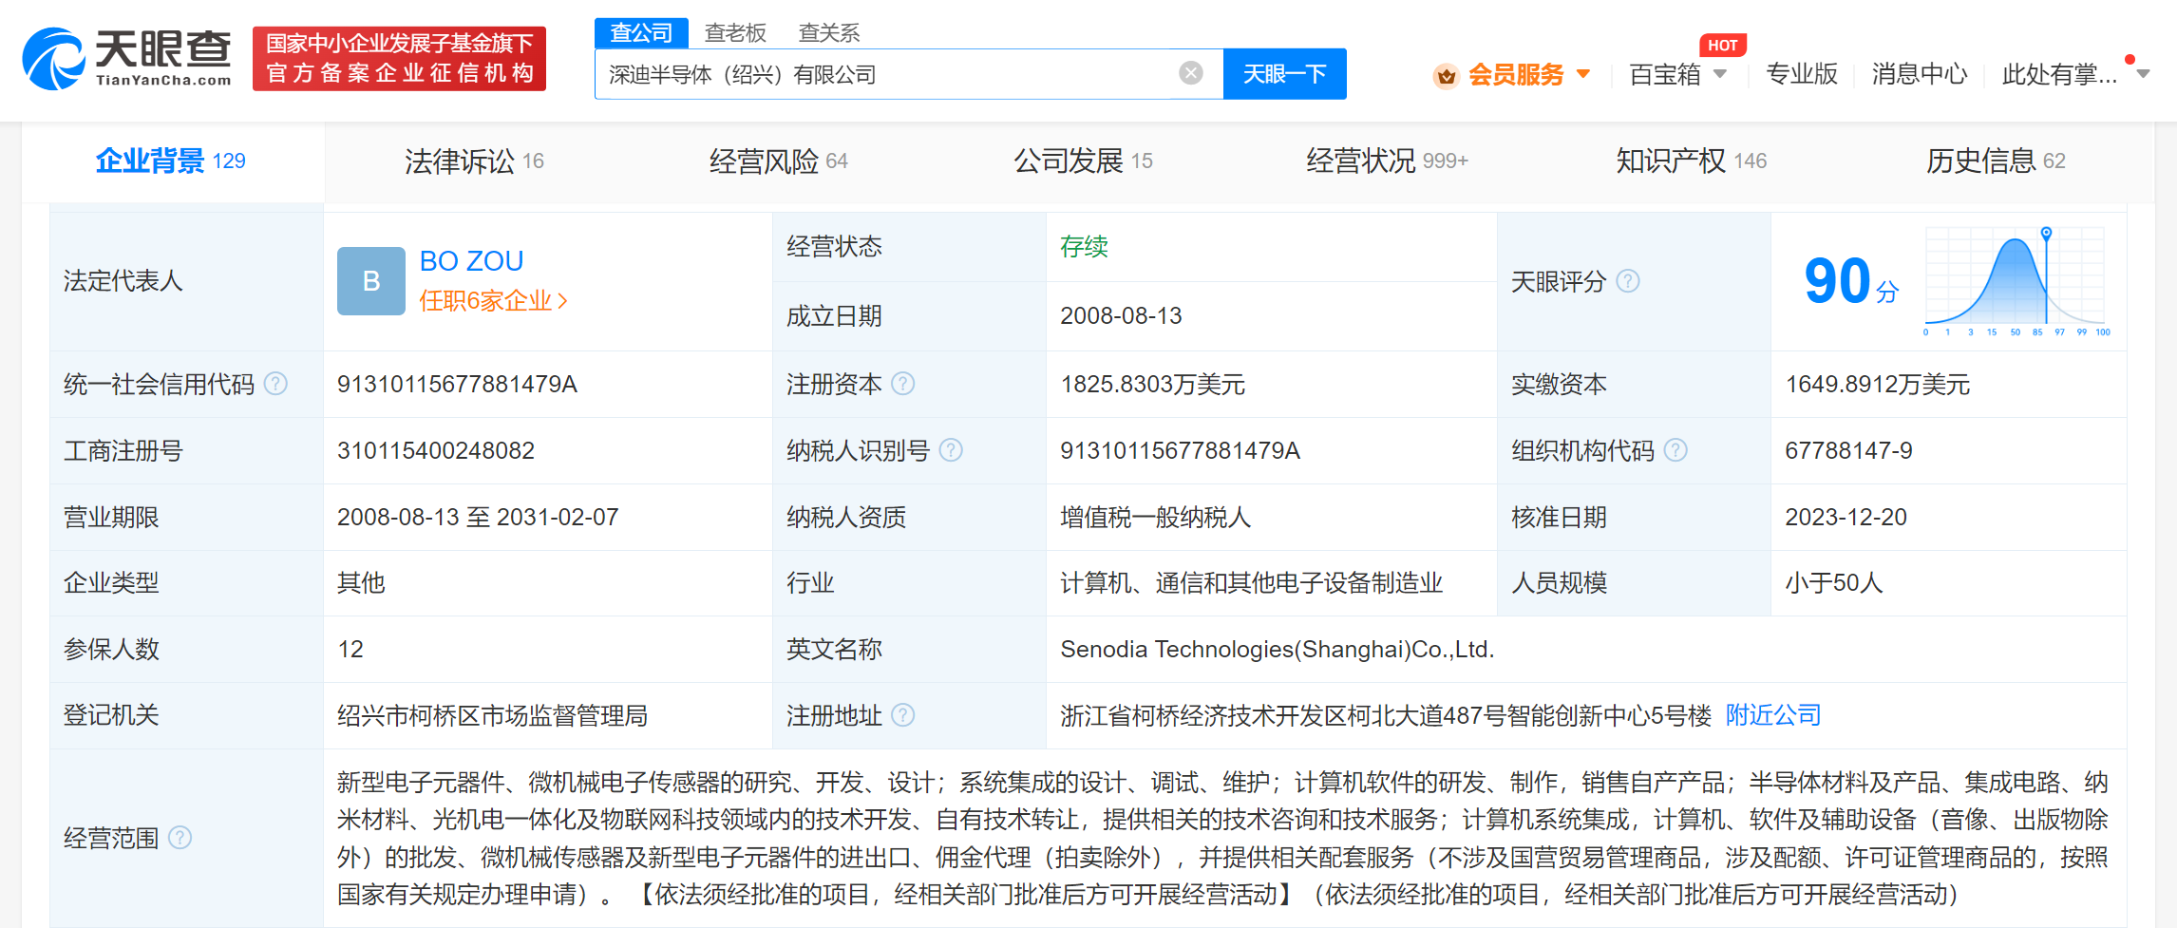Click the help icon next to 纳税人识别号
Image resolution: width=2177 pixels, height=928 pixels.
coord(951,450)
